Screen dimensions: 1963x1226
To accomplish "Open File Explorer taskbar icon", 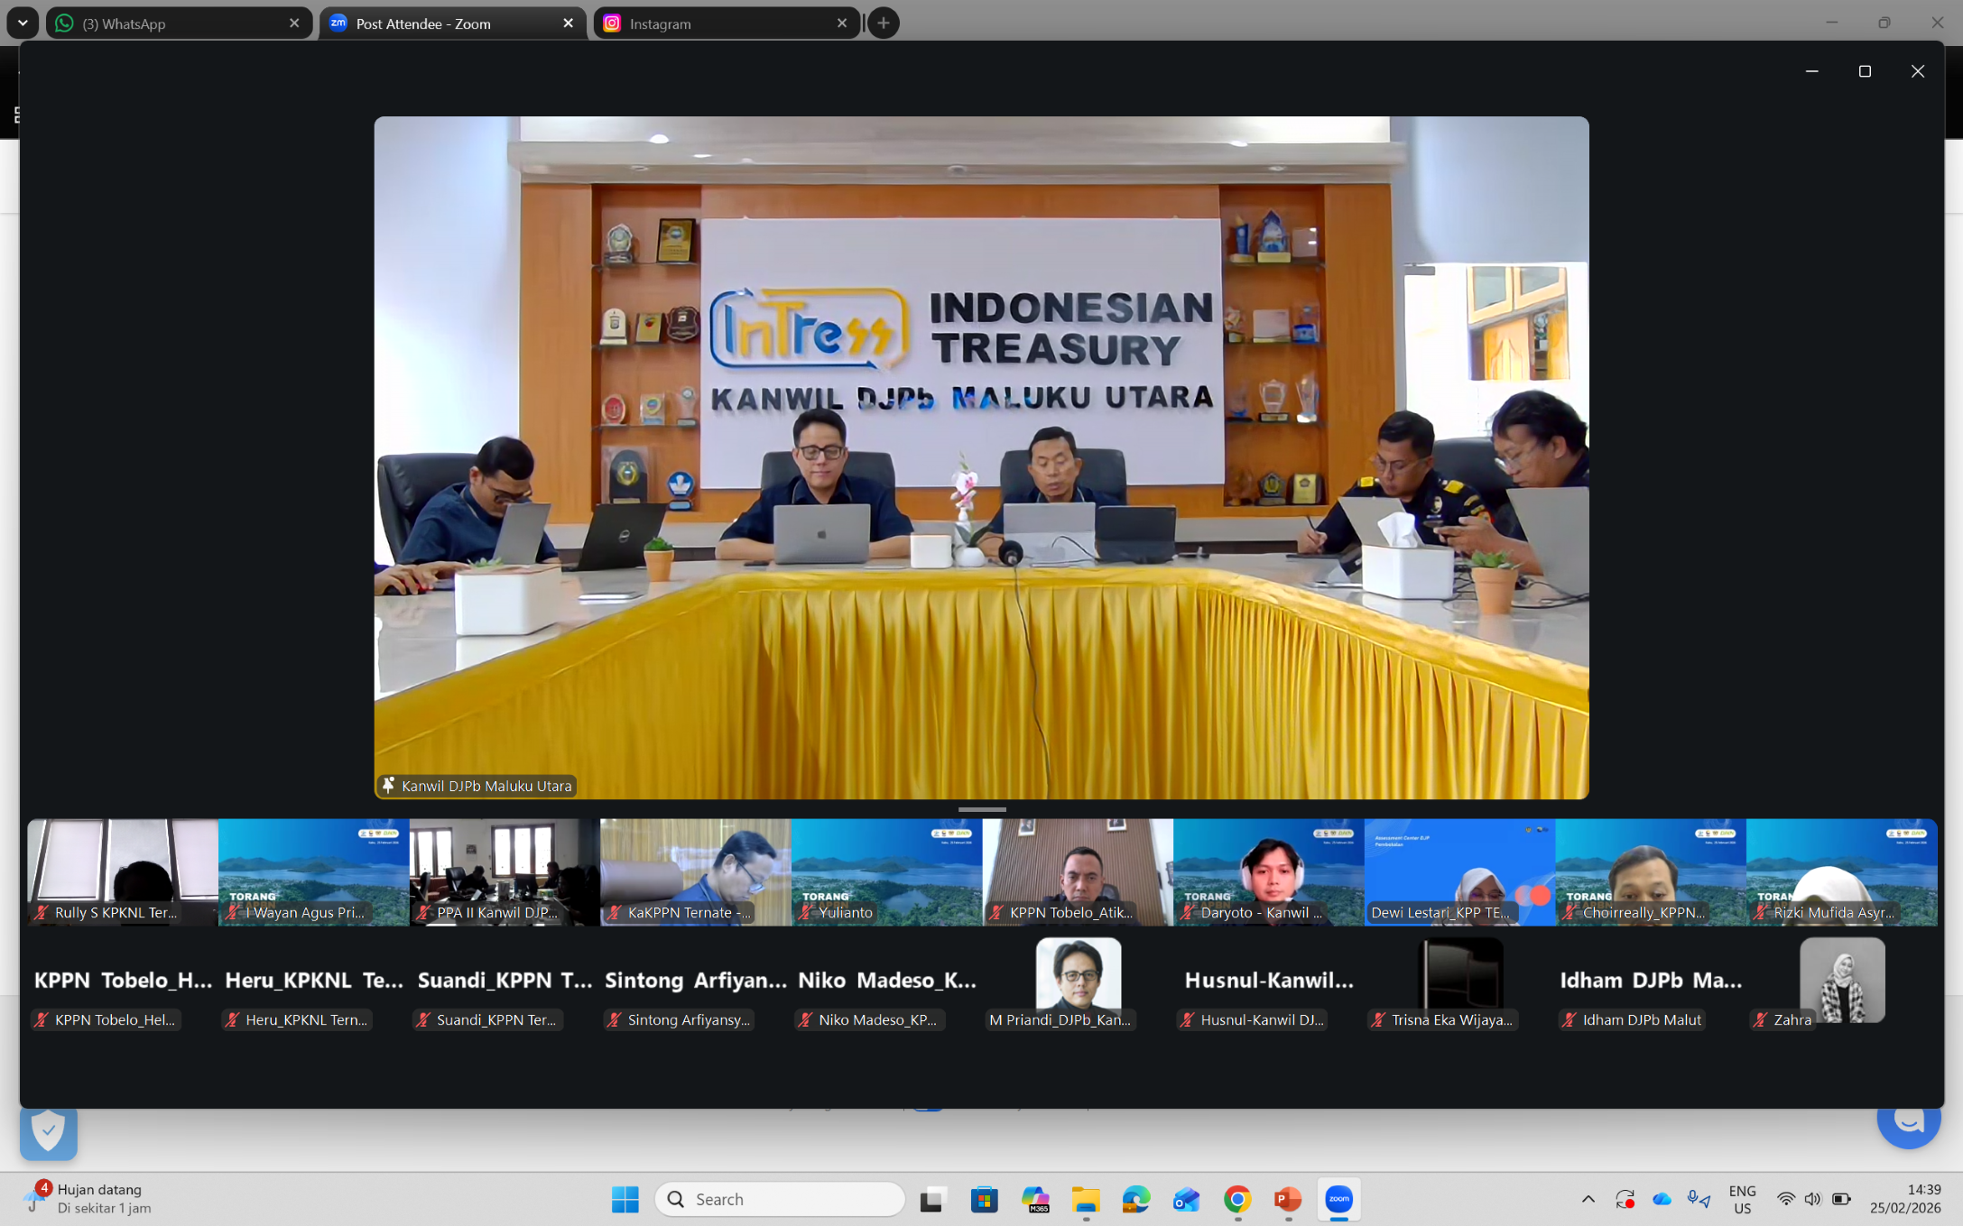I will coord(1086,1199).
